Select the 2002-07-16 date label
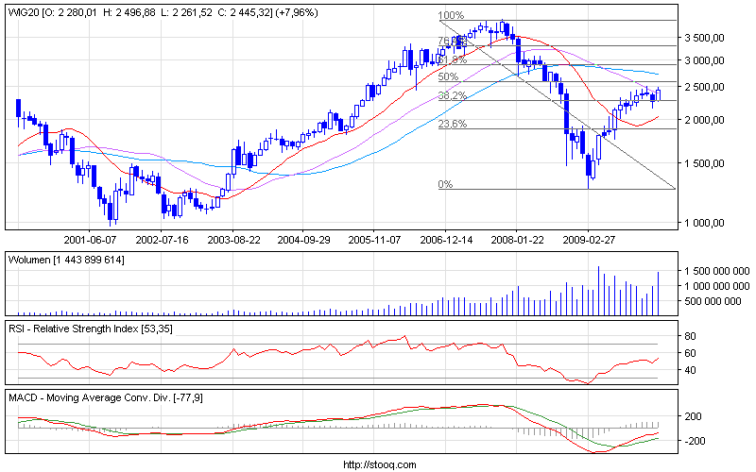The image size is (756, 472). pos(162,240)
